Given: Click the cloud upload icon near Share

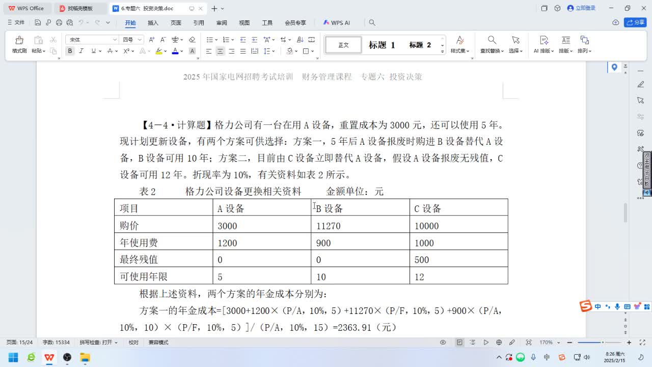Looking at the screenshot, I should pyautogui.click(x=615, y=22).
